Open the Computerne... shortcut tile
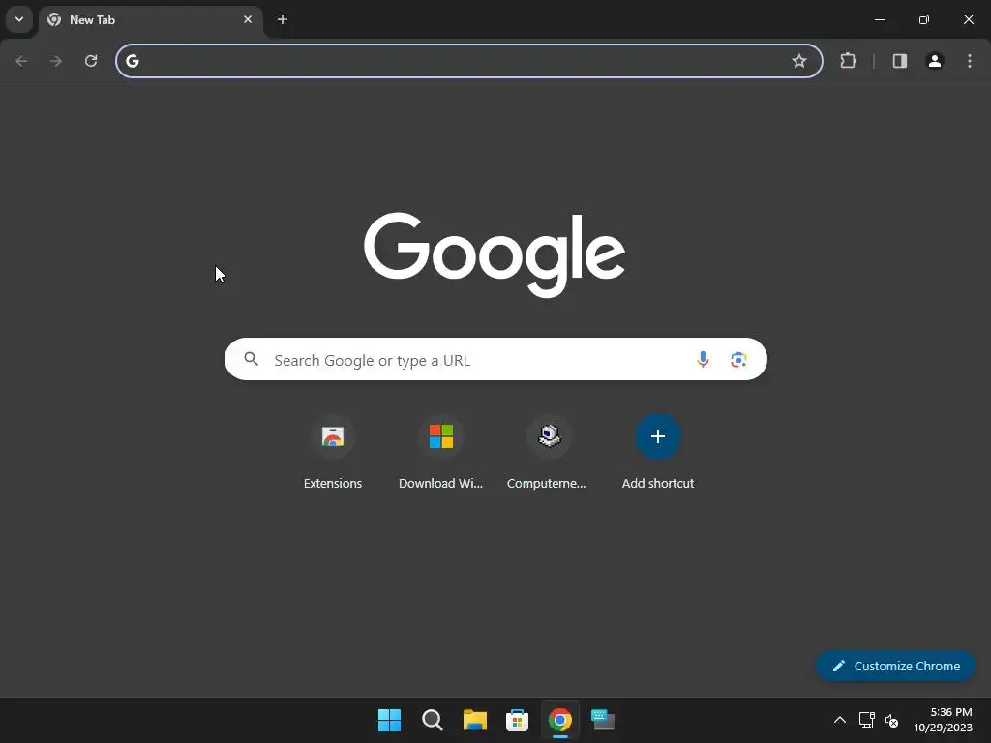Screen dimensions: 991x743 pos(548,453)
